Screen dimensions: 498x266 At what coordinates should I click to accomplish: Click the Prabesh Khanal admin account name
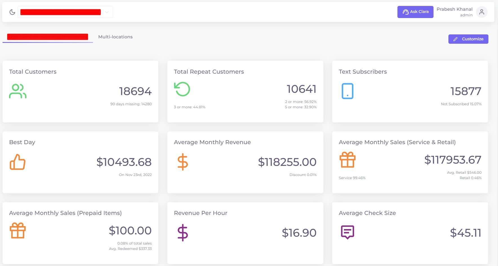click(454, 12)
